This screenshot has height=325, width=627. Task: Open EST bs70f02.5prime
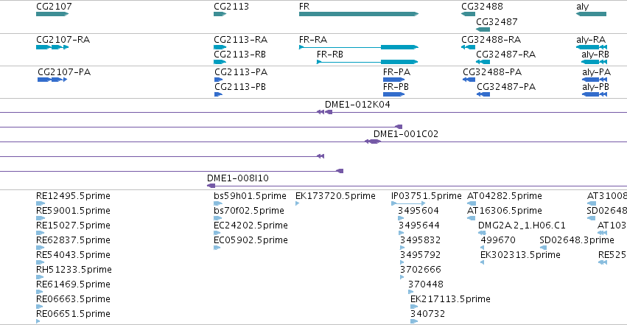tap(217, 218)
